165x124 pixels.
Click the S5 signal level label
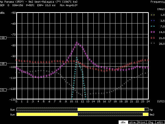3,64
